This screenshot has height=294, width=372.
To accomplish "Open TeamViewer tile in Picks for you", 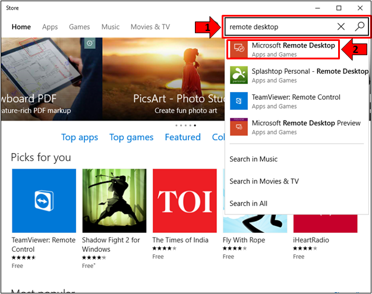I will click(x=44, y=201).
